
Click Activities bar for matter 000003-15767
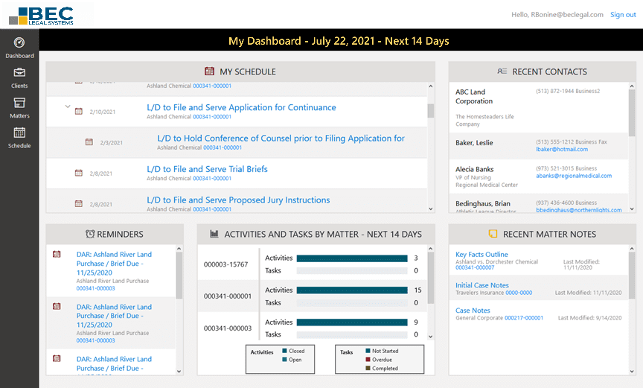352,258
